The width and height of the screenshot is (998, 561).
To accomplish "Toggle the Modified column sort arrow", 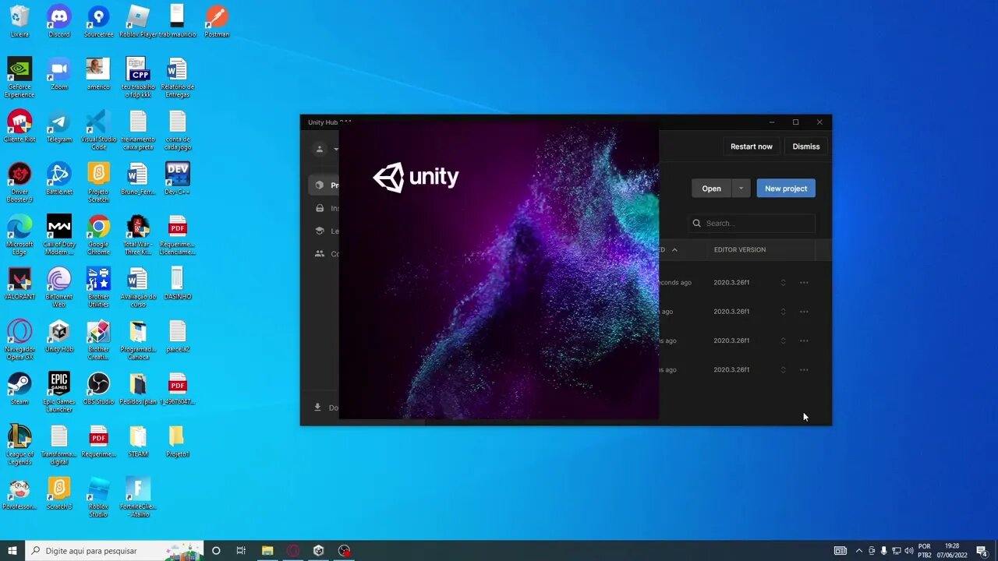I will 674,250.
